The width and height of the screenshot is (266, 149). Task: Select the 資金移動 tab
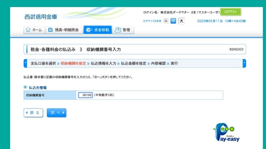pos(97,30)
